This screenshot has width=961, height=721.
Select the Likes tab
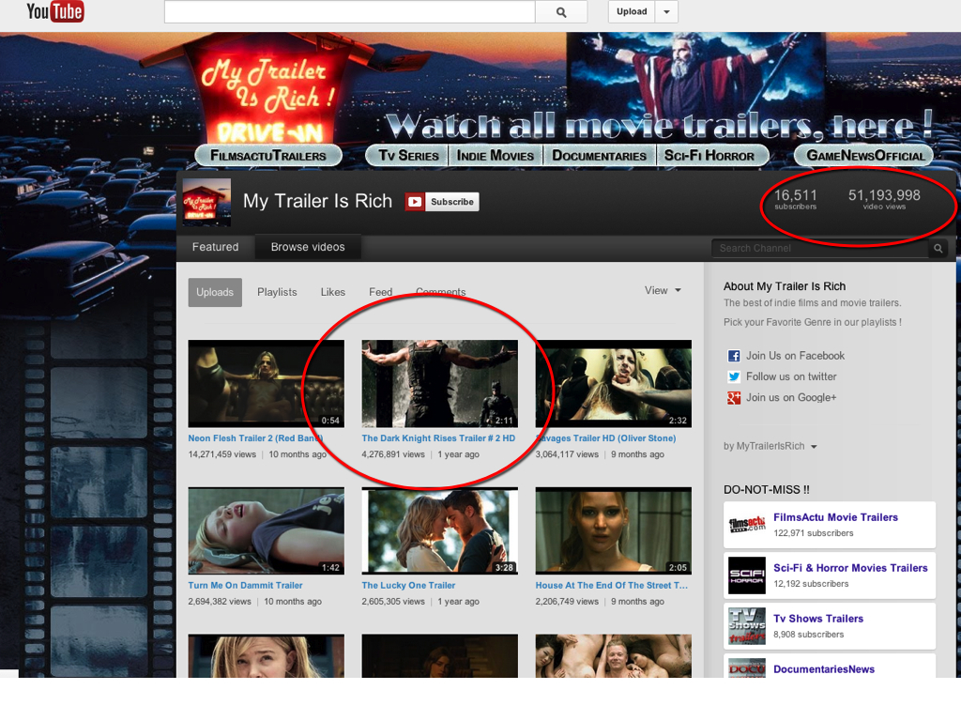point(333,293)
